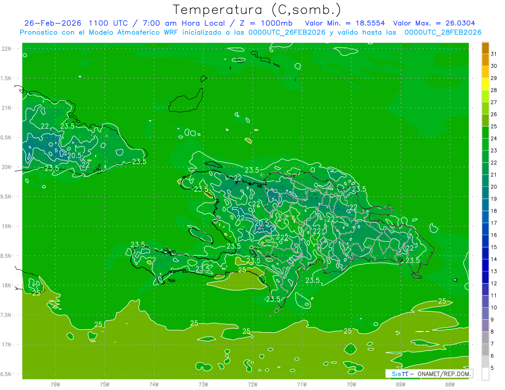Pick the orange swatch between legend 30 and 31
Image resolution: width=505 pixels, height=390 pixels.
[485, 60]
